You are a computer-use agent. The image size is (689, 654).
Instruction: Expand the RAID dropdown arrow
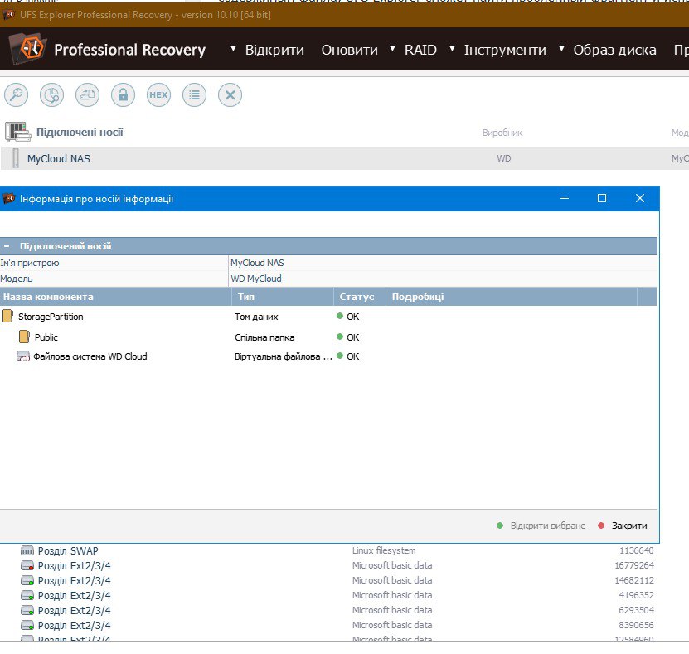(392, 48)
